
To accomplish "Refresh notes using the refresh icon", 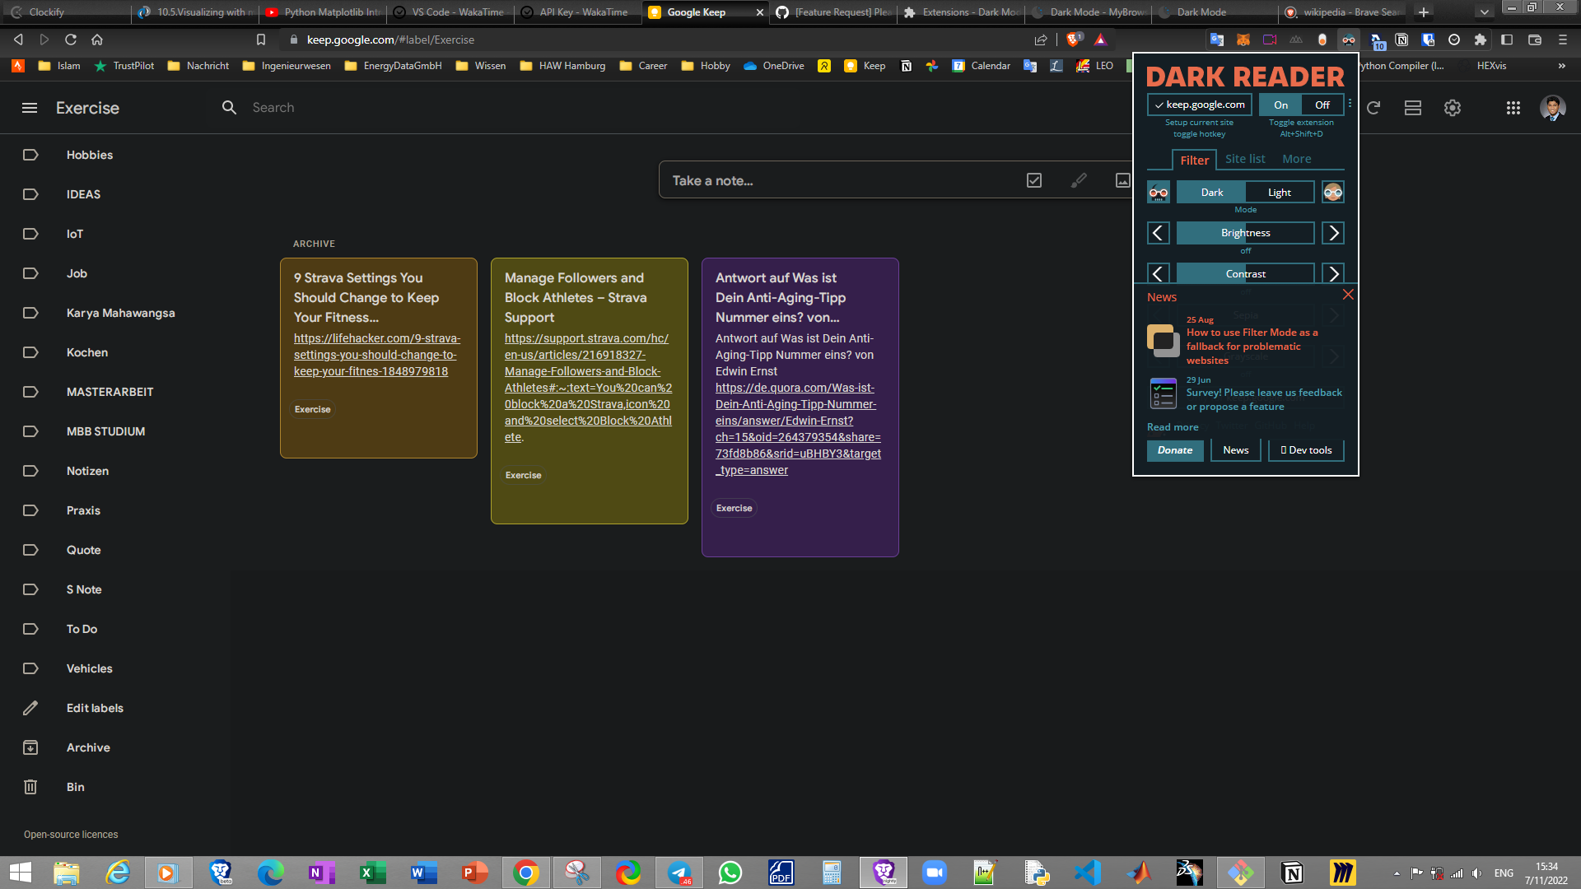I will [1373, 108].
